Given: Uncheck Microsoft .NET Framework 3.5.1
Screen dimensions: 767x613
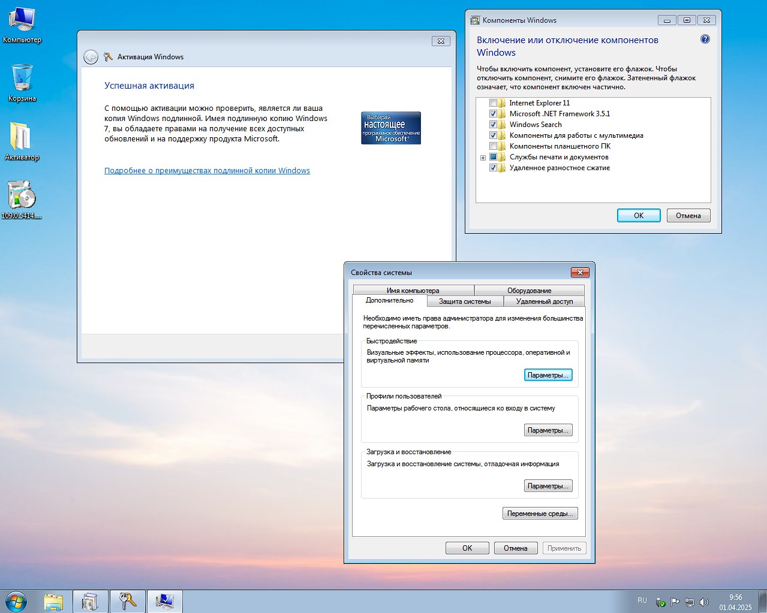Looking at the screenshot, I should pos(493,114).
